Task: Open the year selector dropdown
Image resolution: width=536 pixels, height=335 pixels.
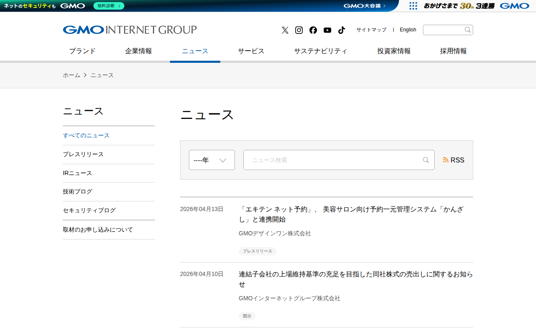Action: coord(212,160)
